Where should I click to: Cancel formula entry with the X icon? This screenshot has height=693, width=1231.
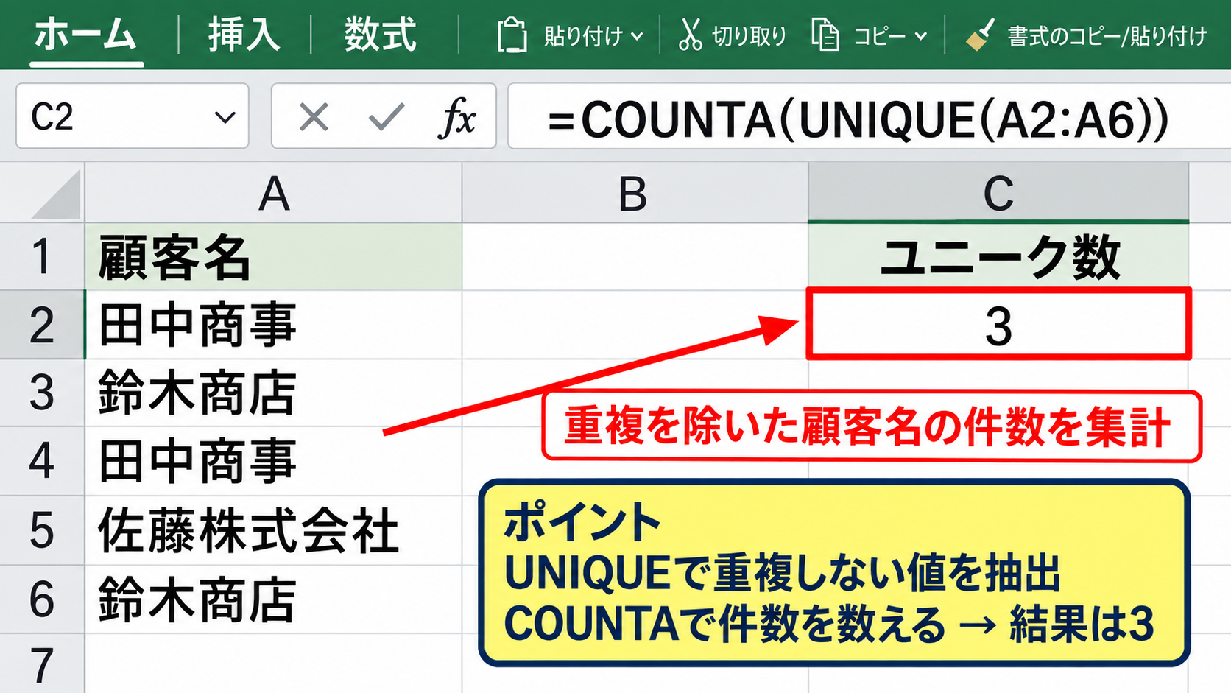[314, 116]
